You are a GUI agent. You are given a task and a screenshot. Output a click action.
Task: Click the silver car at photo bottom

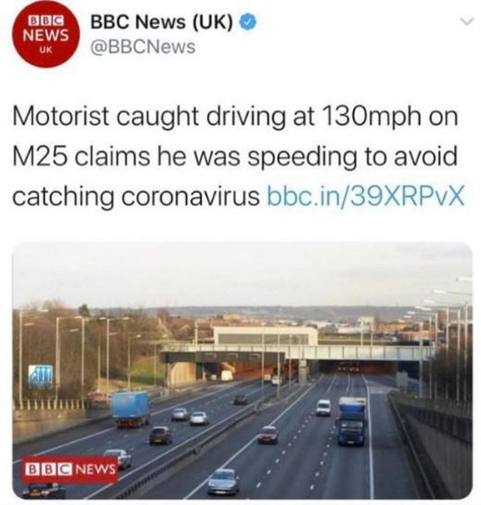click(x=223, y=482)
